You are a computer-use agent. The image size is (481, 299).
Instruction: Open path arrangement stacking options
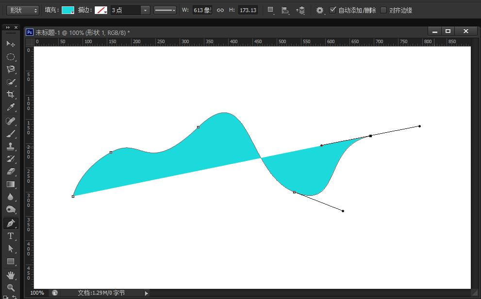point(300,10)
